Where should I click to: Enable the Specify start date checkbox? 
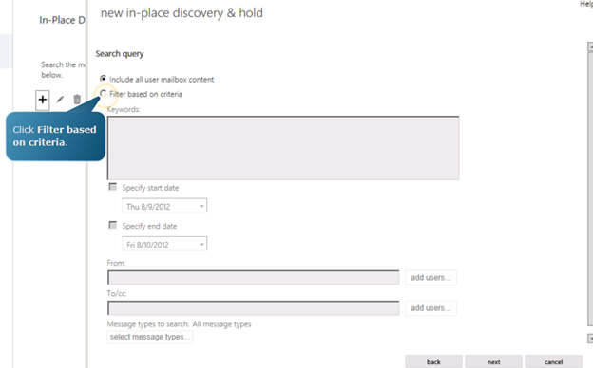click(x=113, y=187)
